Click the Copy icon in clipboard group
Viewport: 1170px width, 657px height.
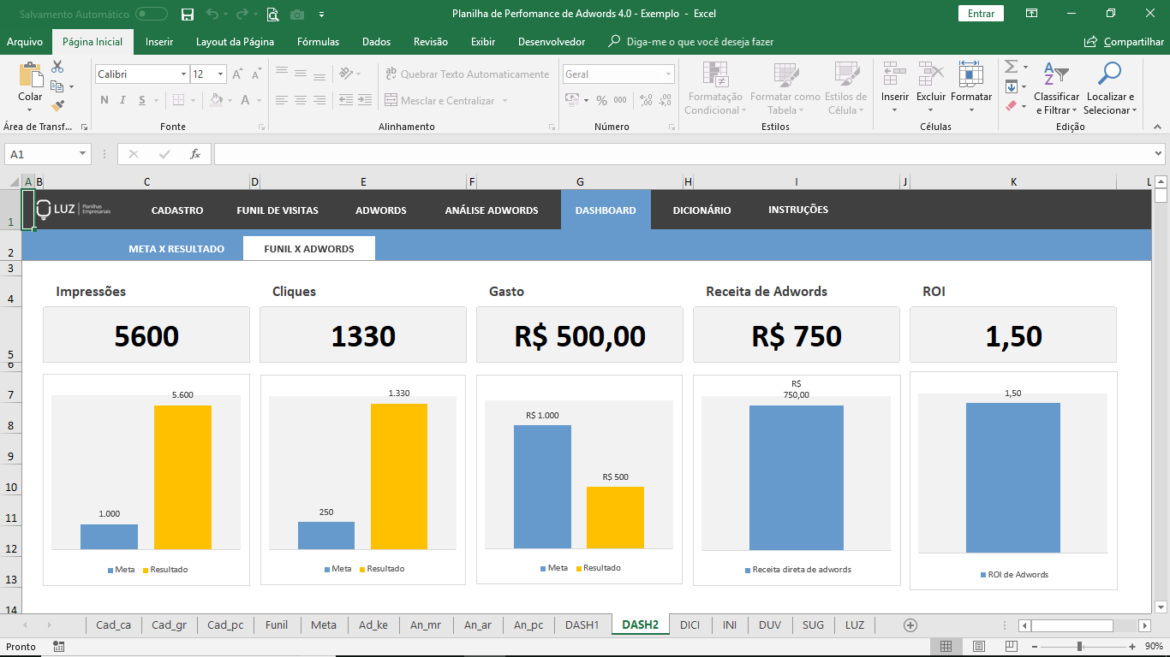tap(57, 86)
